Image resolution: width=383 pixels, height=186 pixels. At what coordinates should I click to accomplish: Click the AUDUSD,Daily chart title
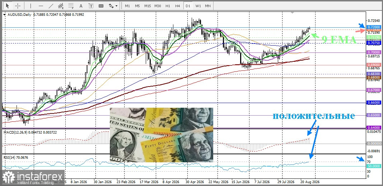coord(19,15)
